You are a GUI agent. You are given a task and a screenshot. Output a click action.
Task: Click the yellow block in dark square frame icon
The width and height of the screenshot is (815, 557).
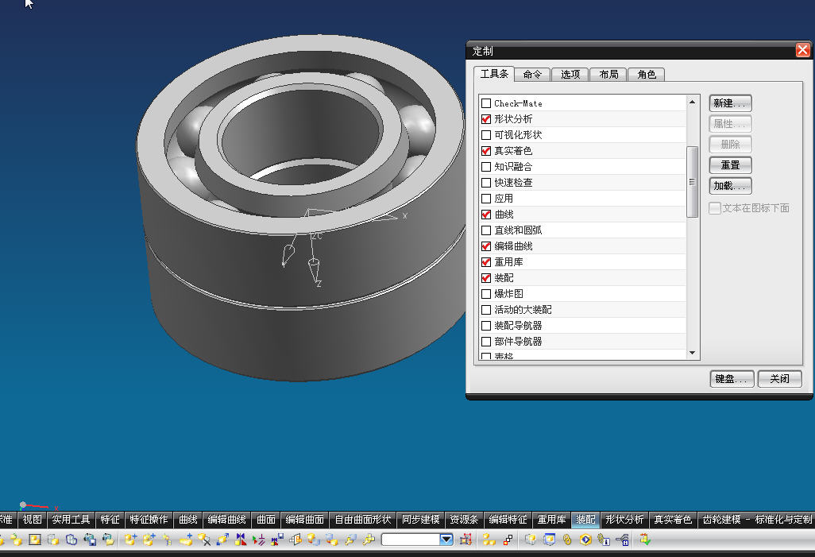click(x=34, y=540)
